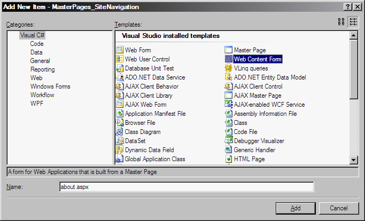Select the Generic Handler label
The image size is (365, 221).
(x=254, y=150)
